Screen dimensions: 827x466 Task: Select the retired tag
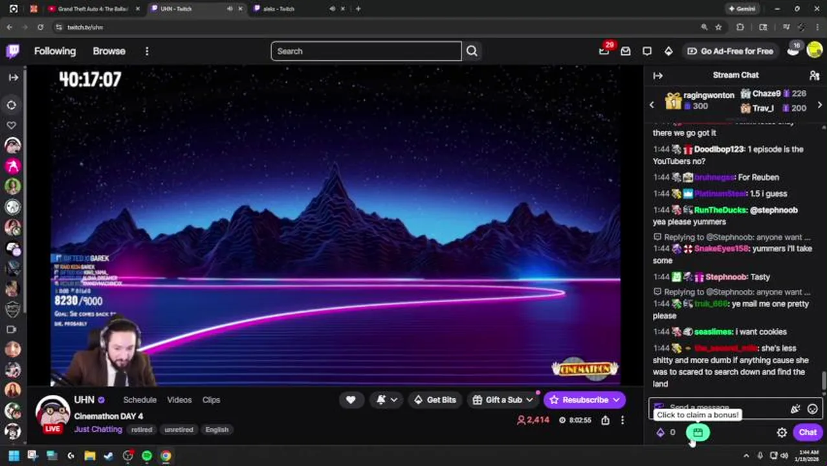click(x=141, y=430)
